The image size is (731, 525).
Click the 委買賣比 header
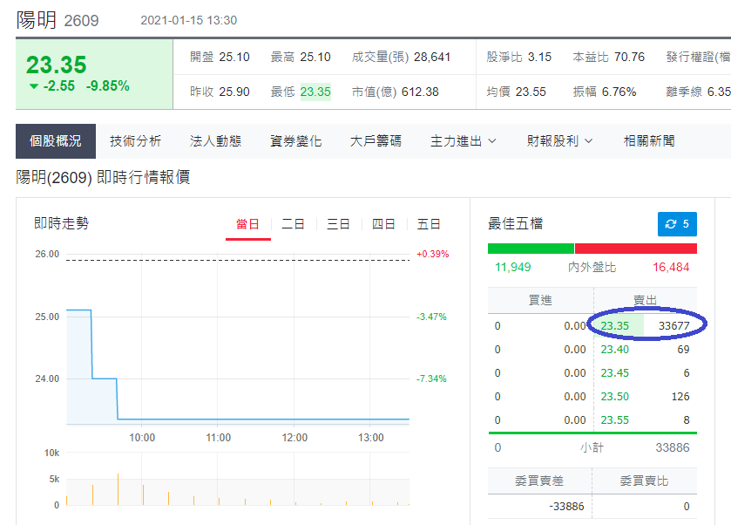(x=644, y=481)
